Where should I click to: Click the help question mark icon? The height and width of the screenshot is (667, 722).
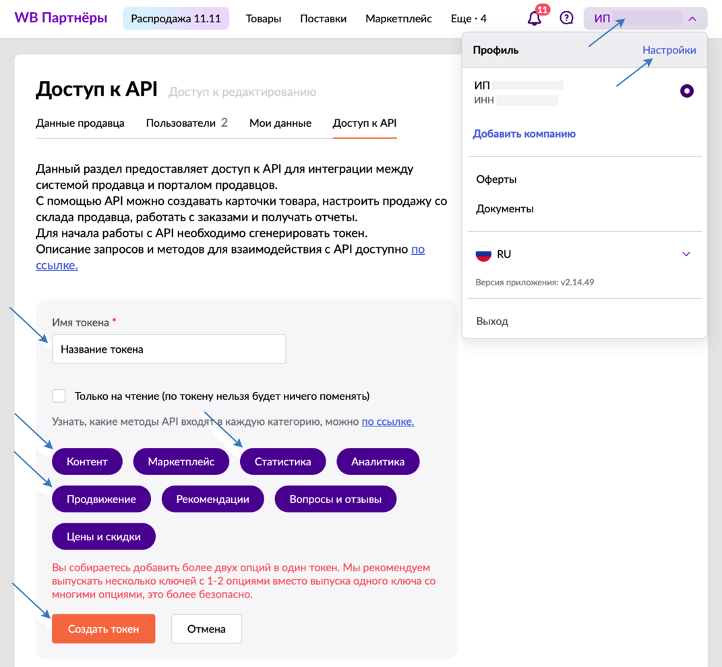(x=566, y=18)
